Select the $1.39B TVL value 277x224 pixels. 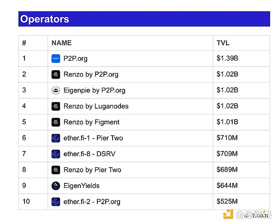(x=227, y=58)
